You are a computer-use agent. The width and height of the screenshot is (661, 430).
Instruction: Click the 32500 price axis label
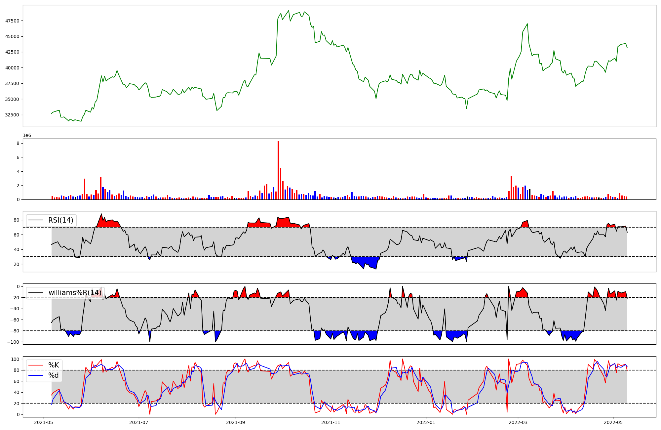pyautogui.click(x=12, y=115)
